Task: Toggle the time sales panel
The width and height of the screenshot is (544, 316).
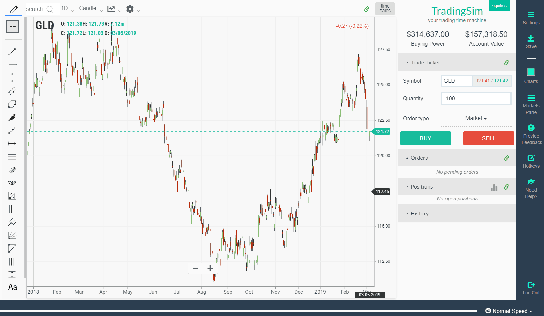Action: tap(385, 9)
